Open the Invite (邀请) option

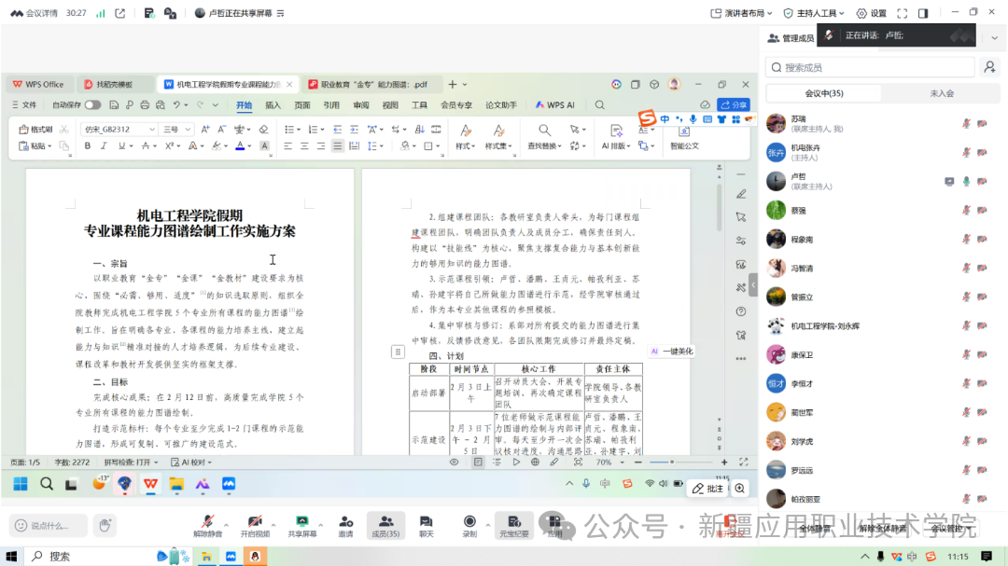346,526
